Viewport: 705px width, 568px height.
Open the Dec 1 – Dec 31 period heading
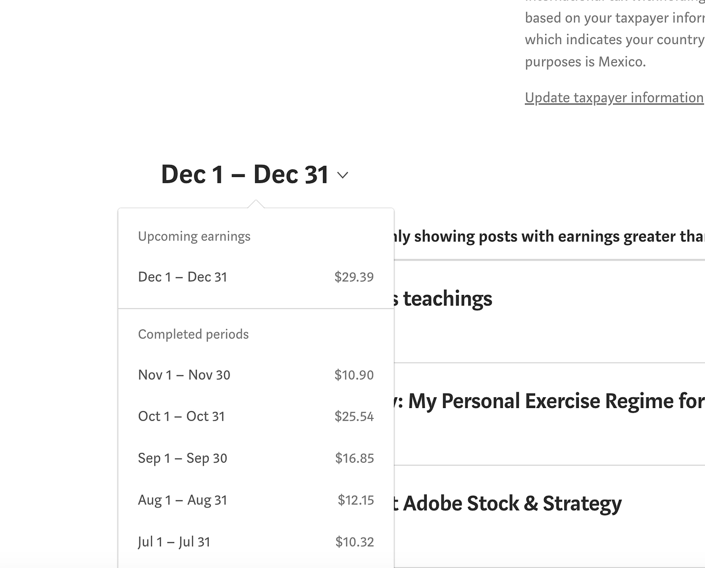point(245,174)
